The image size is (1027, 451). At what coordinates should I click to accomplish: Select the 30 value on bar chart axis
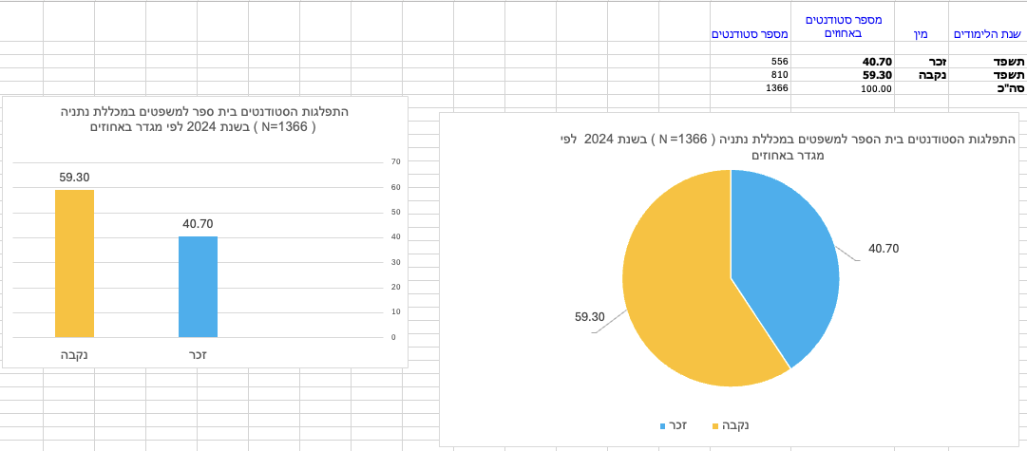(395, 262)
